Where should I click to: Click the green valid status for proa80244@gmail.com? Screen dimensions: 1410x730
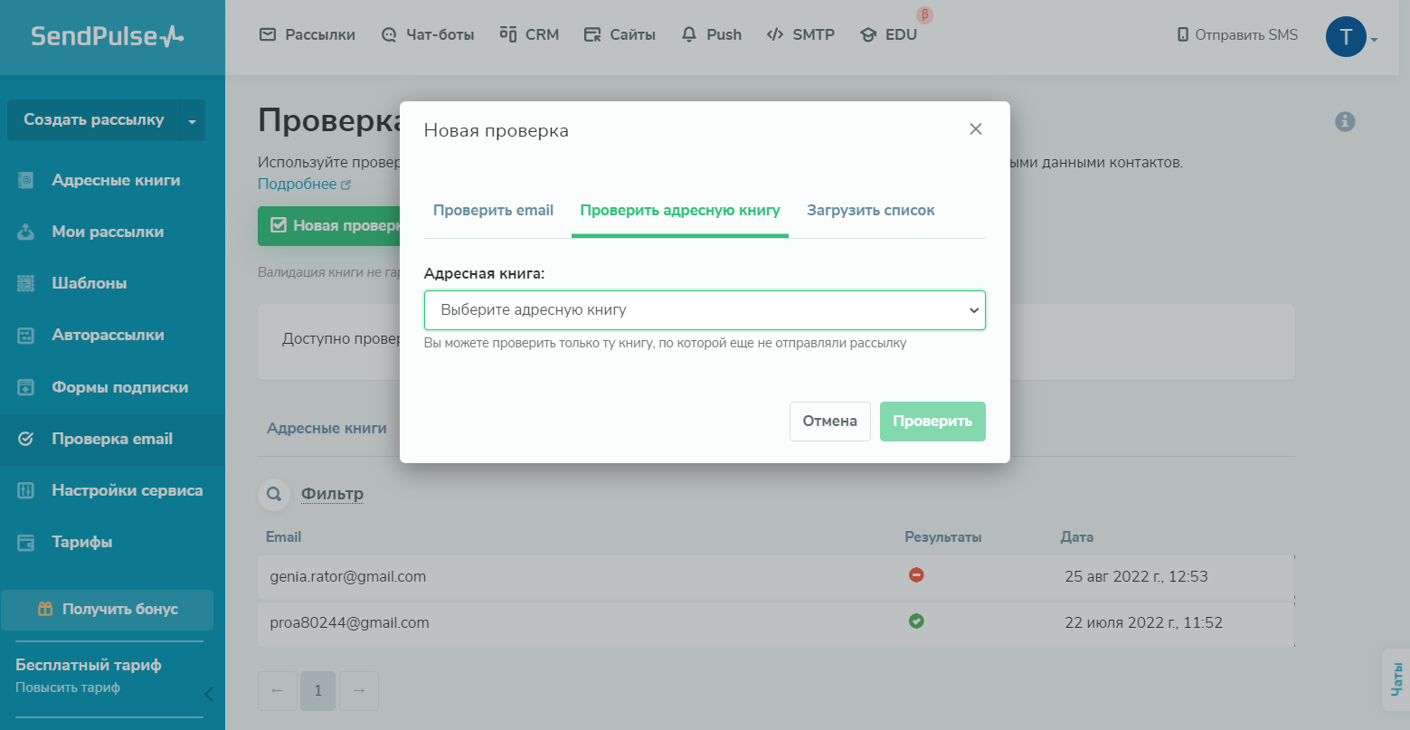pos(916,621)
